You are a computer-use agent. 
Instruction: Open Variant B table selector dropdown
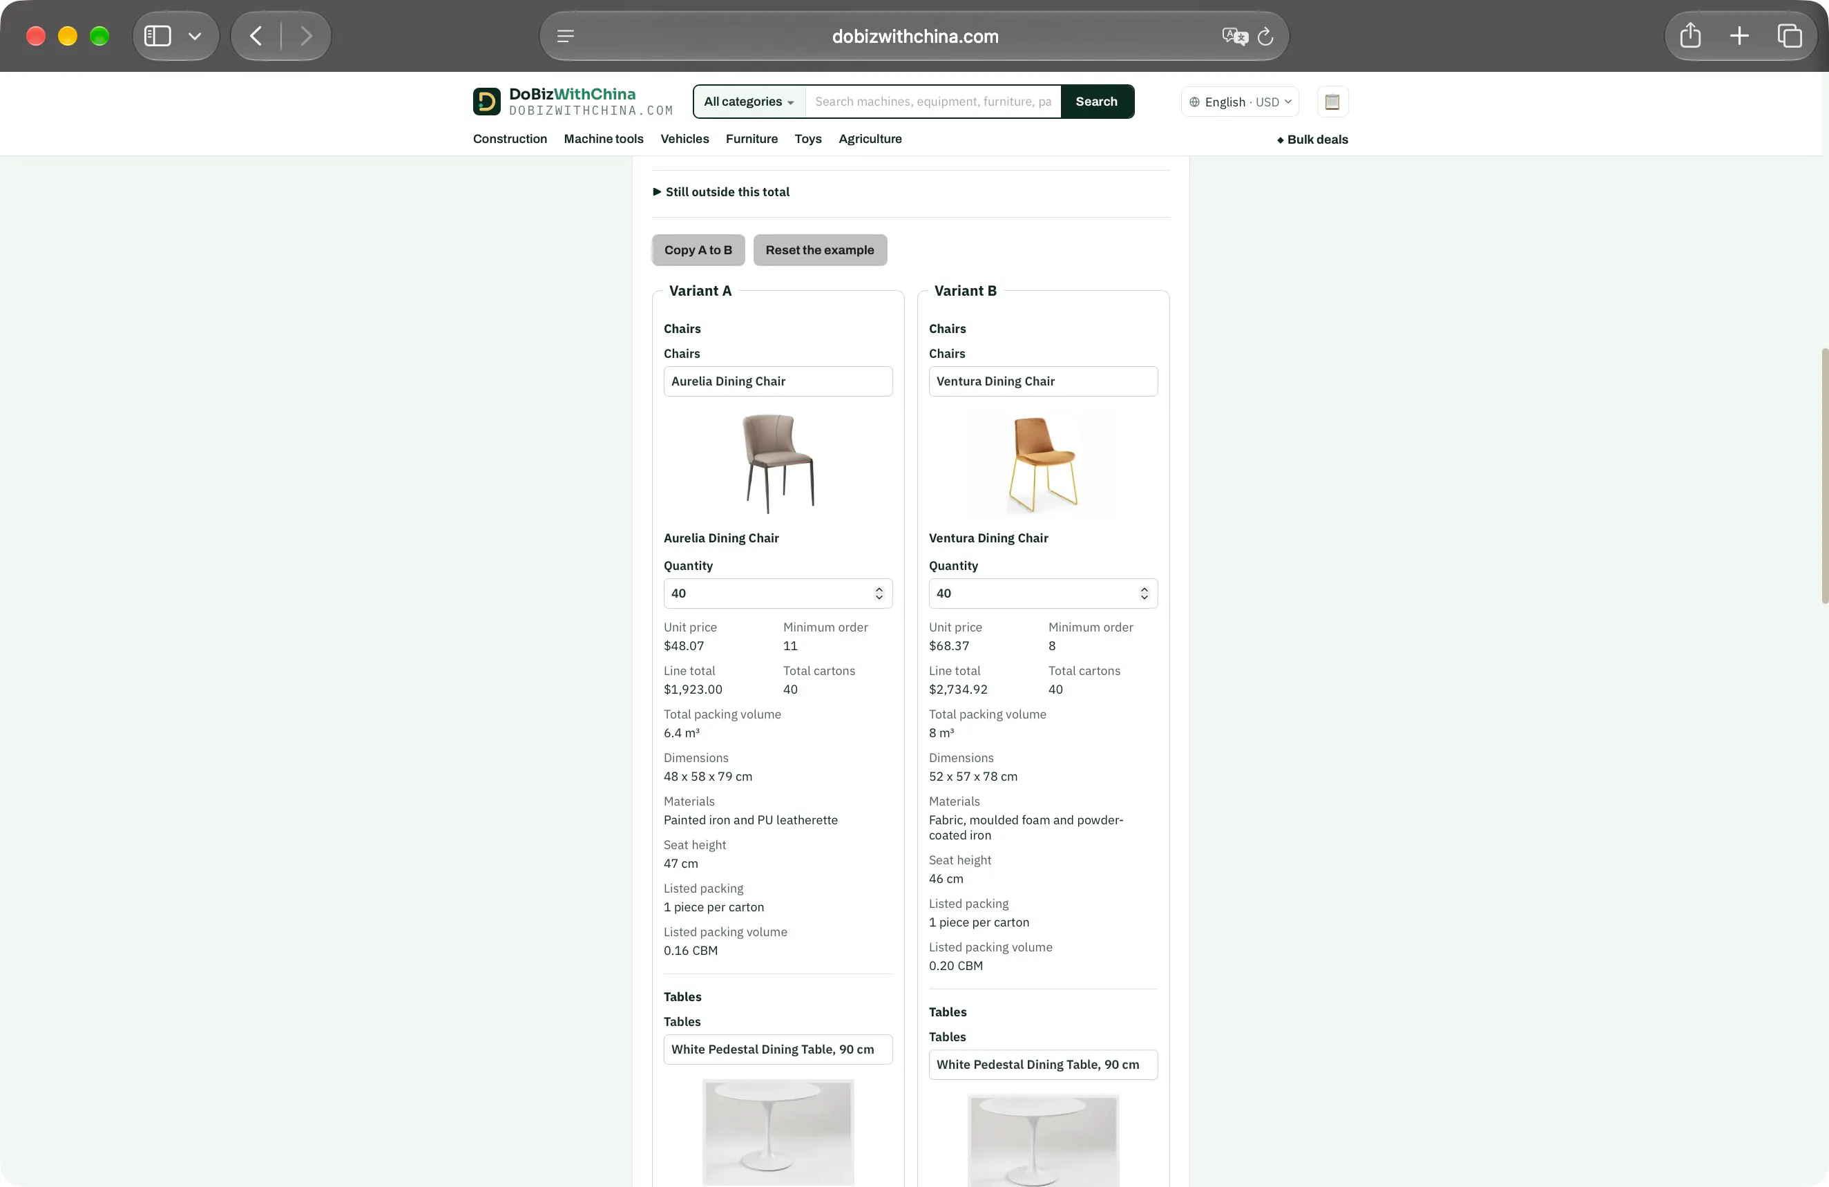click(1043, 1065)
